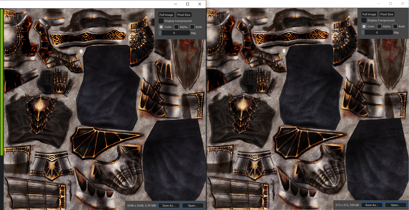Click Mip label in left window

click(x=193, y=33)
